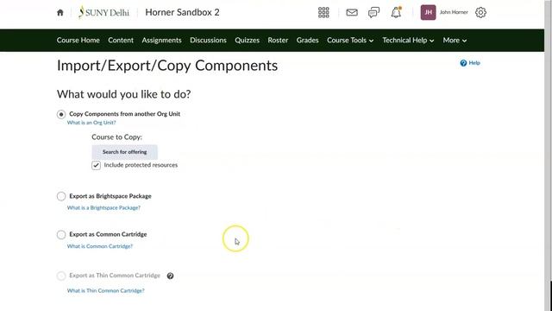Viewport: 552px width, 311px height.
Task: Click the blue Help question icon
Action: point(463,63)
